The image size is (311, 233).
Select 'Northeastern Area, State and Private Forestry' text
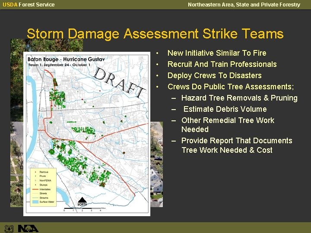coord(244,5)
